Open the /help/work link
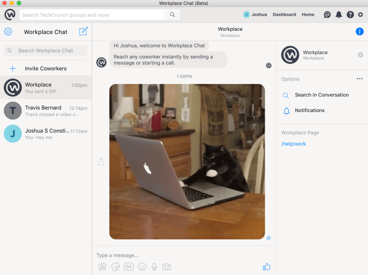Viewport: 368px width, 275px height. click(x=294, y=144)
